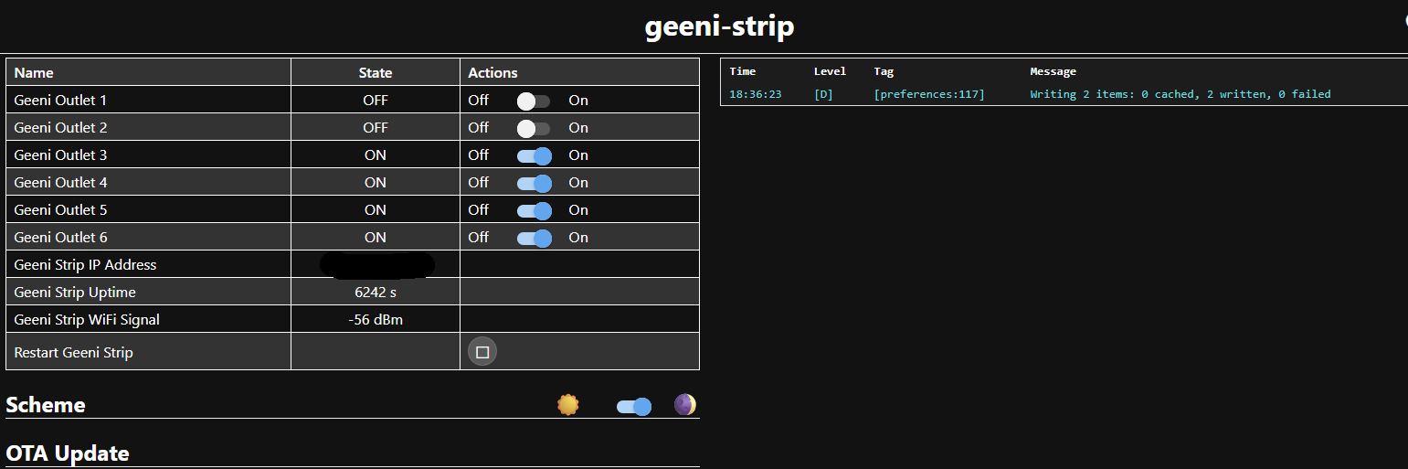1408x469 pixels.
Task: Toggle Geeni Outlet 6 off
Action: click(534, 238)
